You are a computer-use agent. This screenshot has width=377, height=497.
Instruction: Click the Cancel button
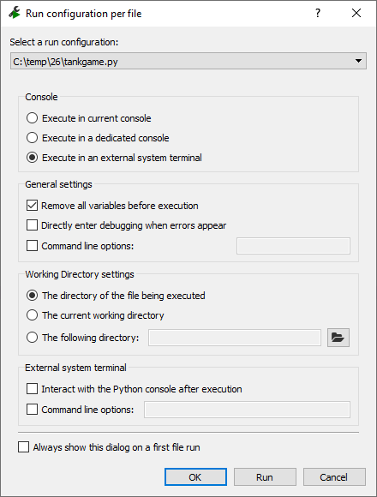click(x=334, y=476)
